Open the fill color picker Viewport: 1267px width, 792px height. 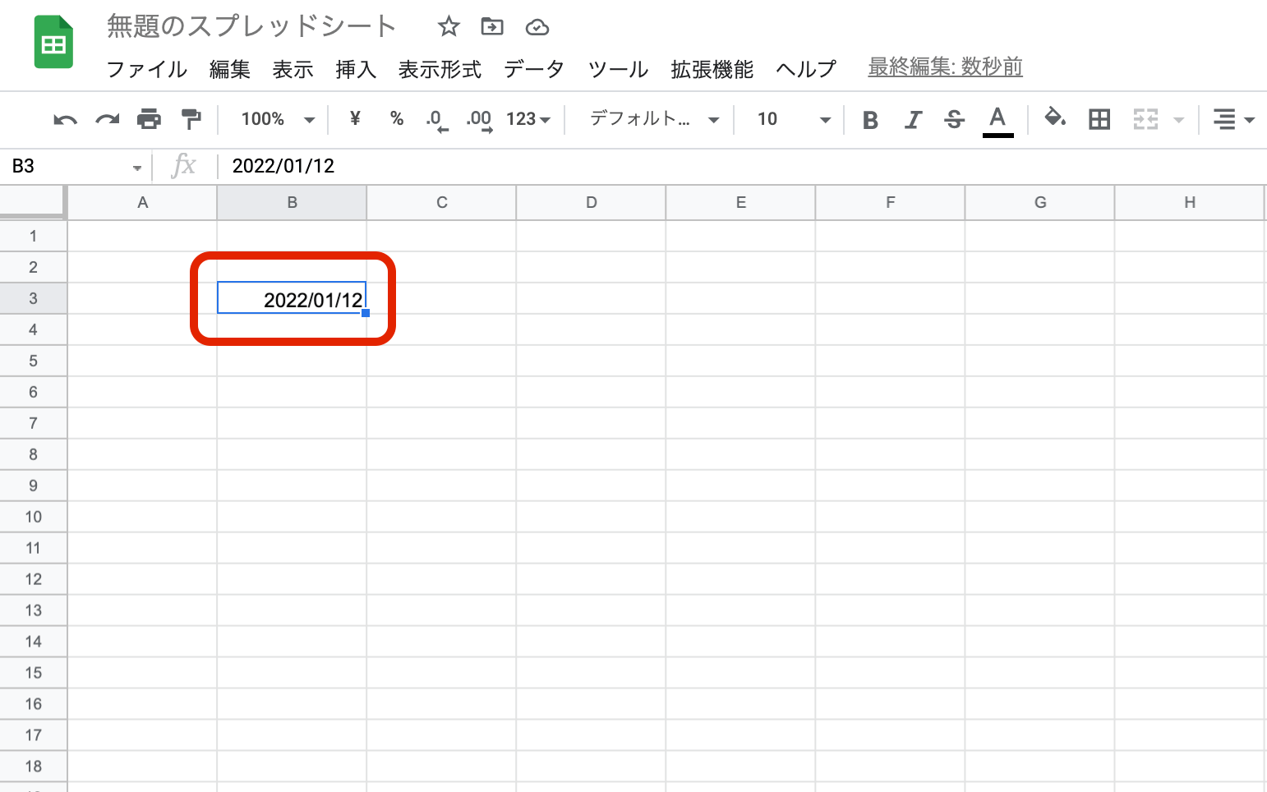click(x=1055, y=119)
